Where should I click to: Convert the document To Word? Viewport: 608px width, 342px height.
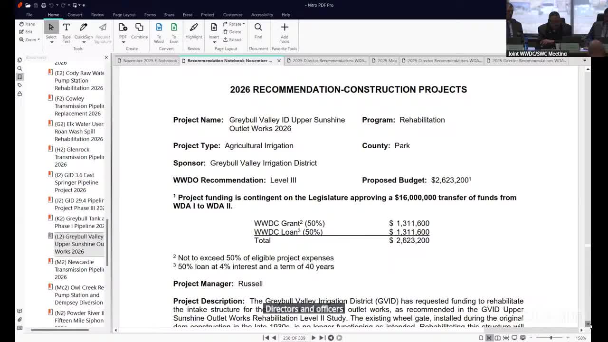tap(159, 32)
